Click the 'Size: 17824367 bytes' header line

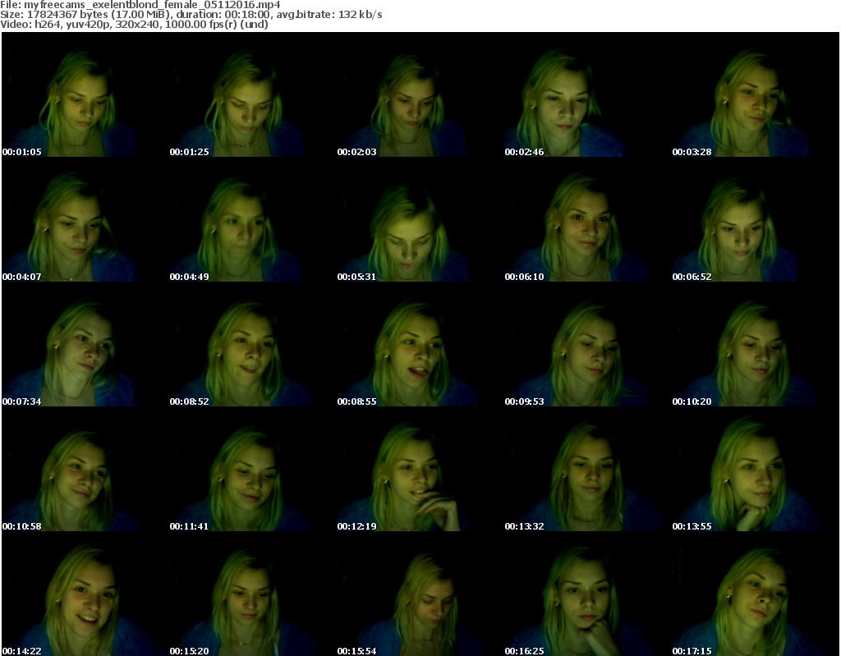click(191, 15)
